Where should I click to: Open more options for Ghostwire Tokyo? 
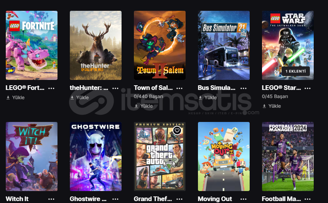coord(115,199)
